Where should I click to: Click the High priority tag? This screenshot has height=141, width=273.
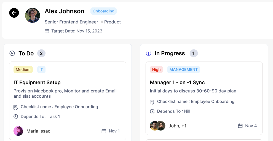click(156, 70)
